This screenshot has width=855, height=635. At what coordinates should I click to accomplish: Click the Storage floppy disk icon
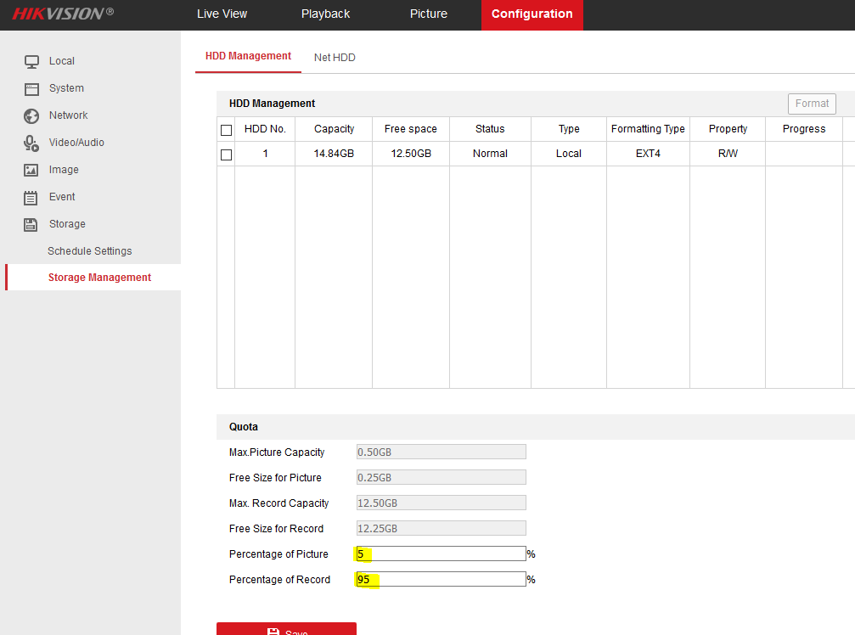pos(31,224)
